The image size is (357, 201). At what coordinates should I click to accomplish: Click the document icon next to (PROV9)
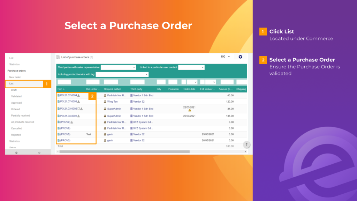click(58, 122)
